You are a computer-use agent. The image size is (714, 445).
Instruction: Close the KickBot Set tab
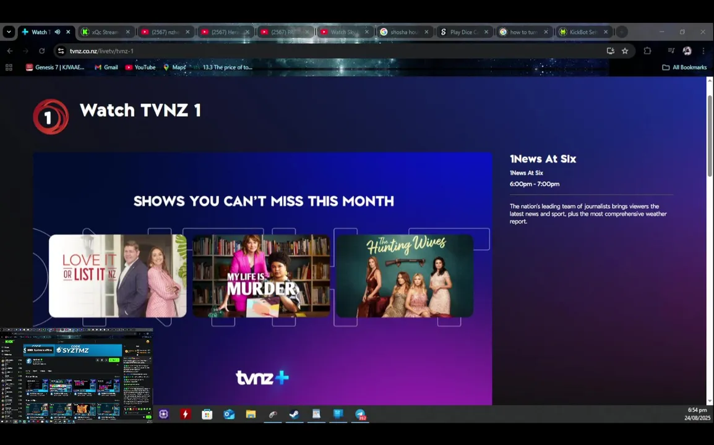coord(606,32)
